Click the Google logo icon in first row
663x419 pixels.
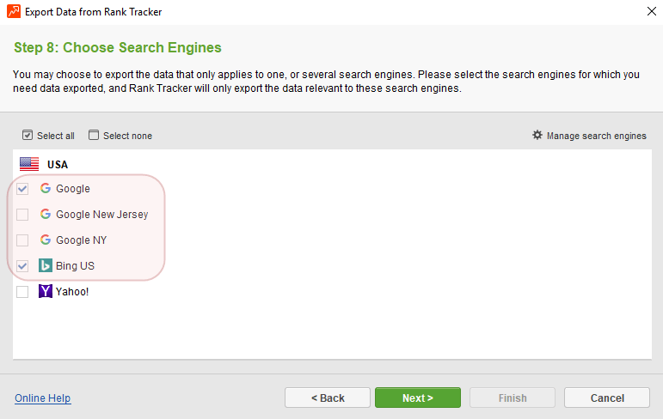(46, 188)
